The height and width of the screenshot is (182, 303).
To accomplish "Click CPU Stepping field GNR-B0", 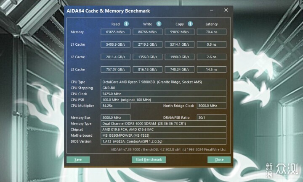I will pyautogui.click(x=163, y=88).
